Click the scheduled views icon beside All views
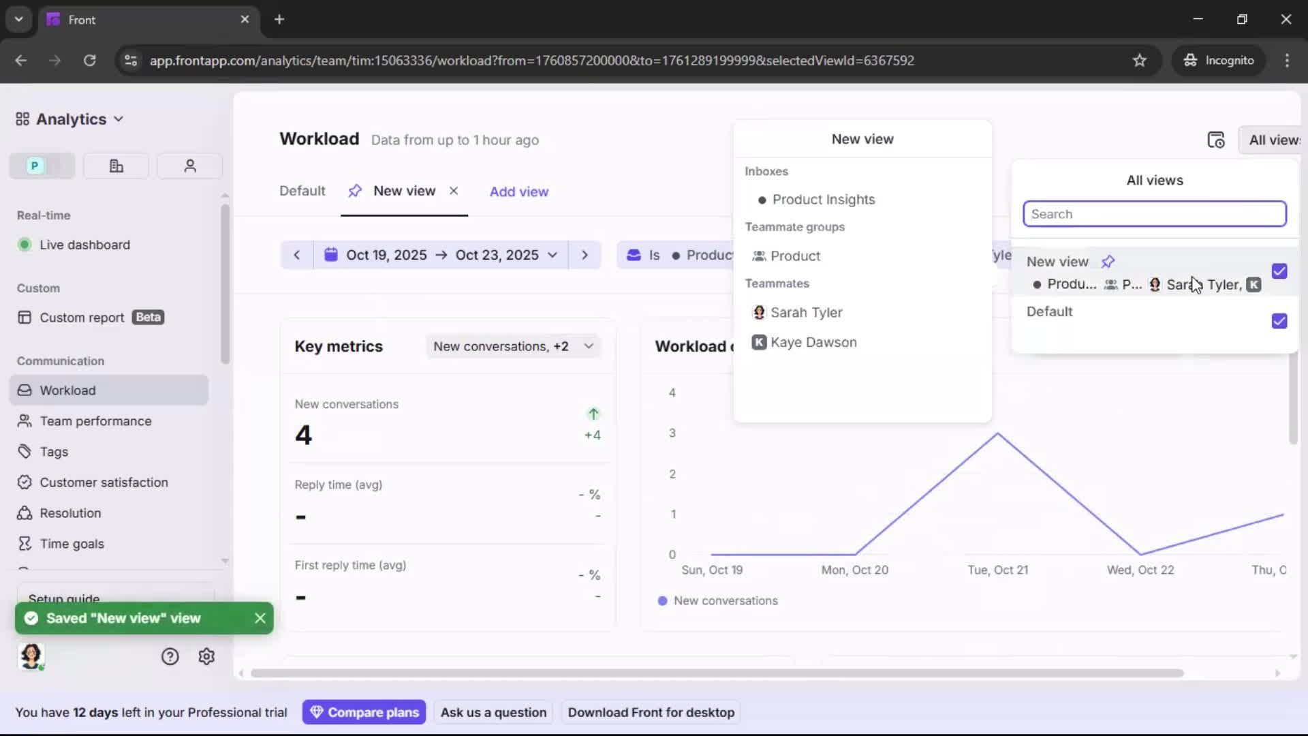This screenshot has width=1308, height=736. coord(1217,140)
